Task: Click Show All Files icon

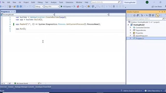Action: click(153, 16)
